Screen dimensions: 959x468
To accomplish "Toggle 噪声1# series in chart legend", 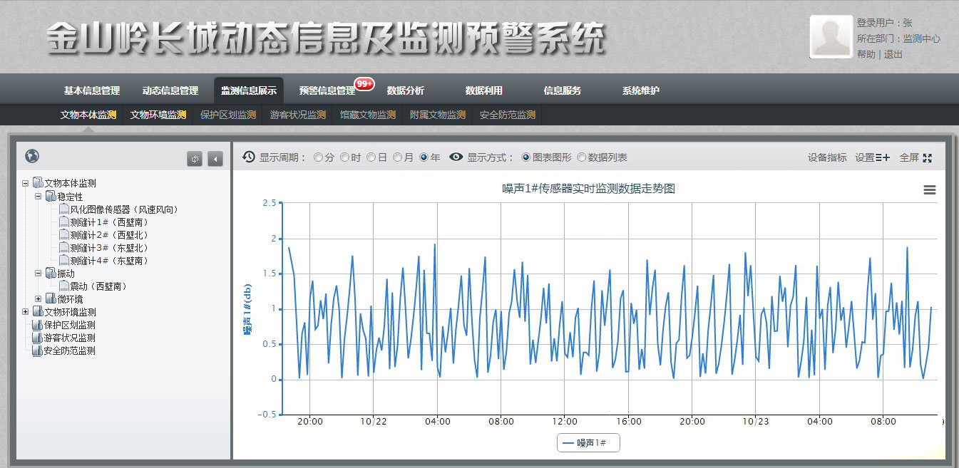I will tap(589, 443).
